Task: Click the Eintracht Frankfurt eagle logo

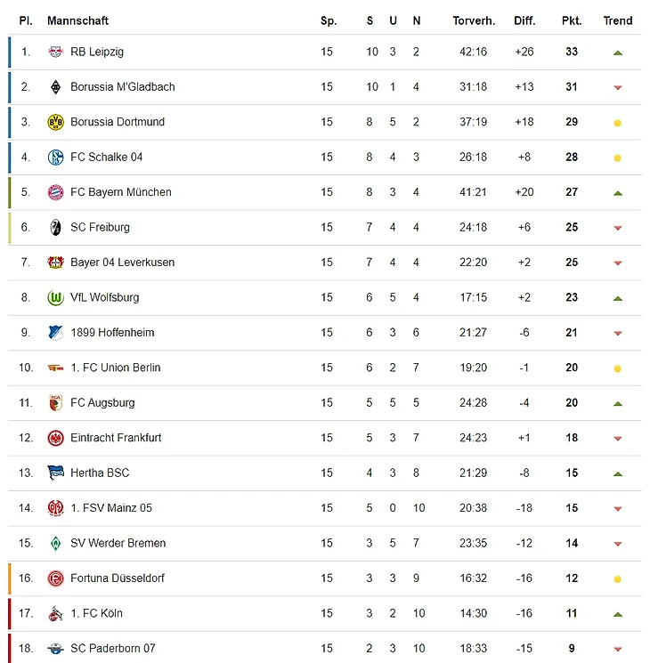Action: pos(55,438)
